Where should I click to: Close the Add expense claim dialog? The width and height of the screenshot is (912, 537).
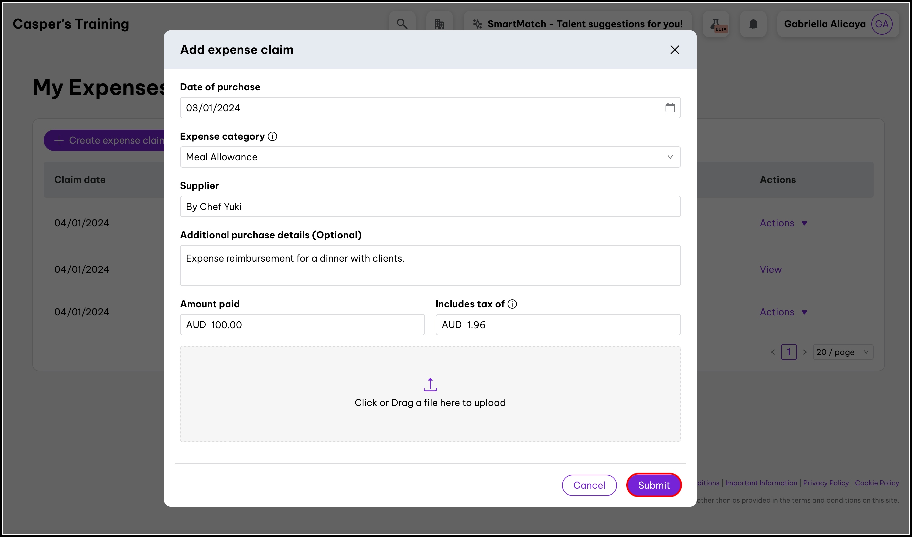coord(674,50)
